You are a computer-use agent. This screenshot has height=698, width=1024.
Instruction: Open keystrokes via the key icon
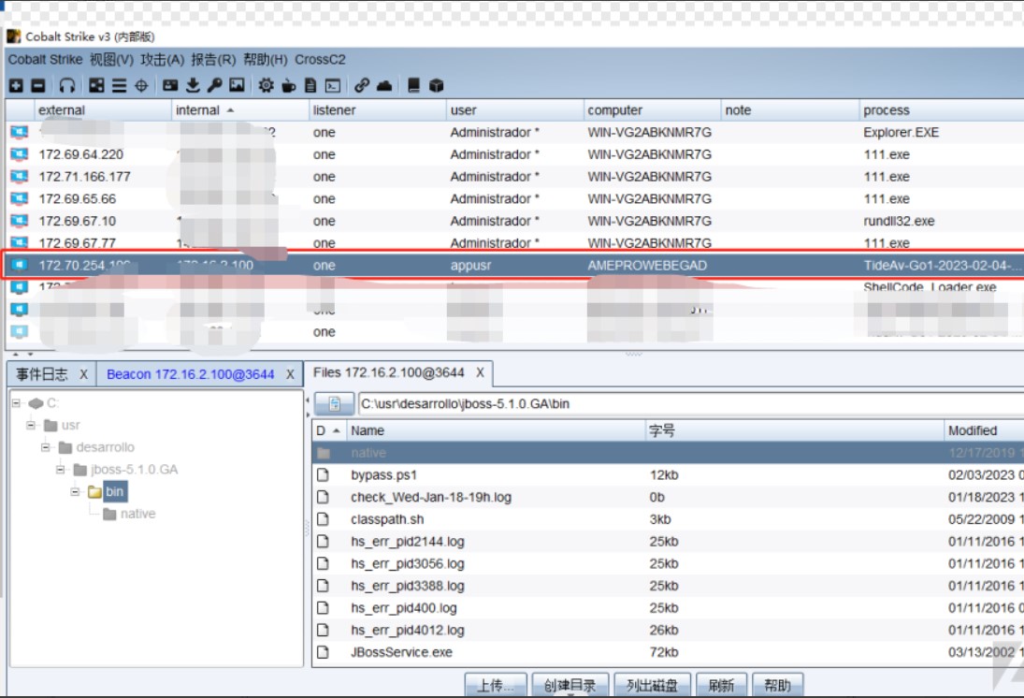coord(215,86)
